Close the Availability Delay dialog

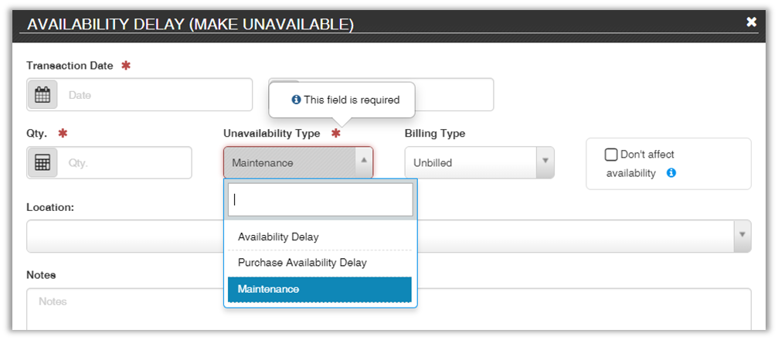pyautogui.click(x=751, y=22)
